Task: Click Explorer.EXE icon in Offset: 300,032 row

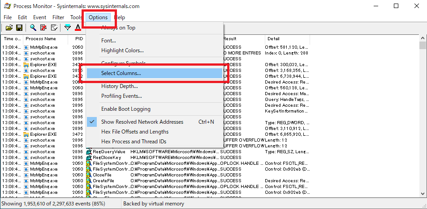Action: 26,65
